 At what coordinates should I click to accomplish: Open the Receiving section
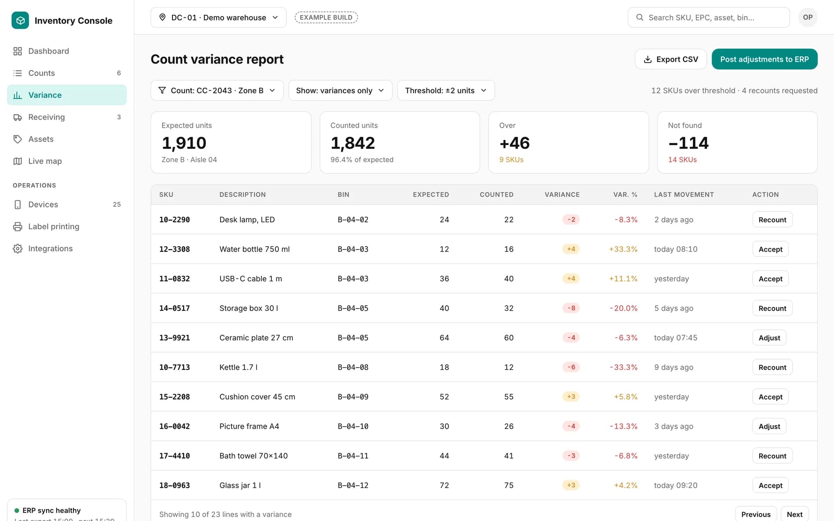click(67, 117)
